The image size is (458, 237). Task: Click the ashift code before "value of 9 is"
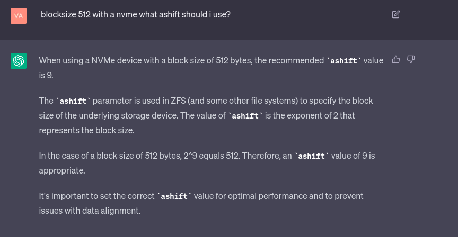tap(311, 156)
